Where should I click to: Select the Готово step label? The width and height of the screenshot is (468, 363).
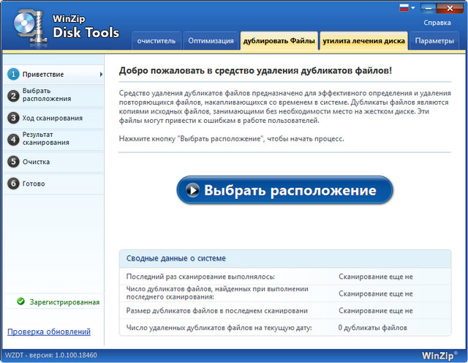click(34, 184)
